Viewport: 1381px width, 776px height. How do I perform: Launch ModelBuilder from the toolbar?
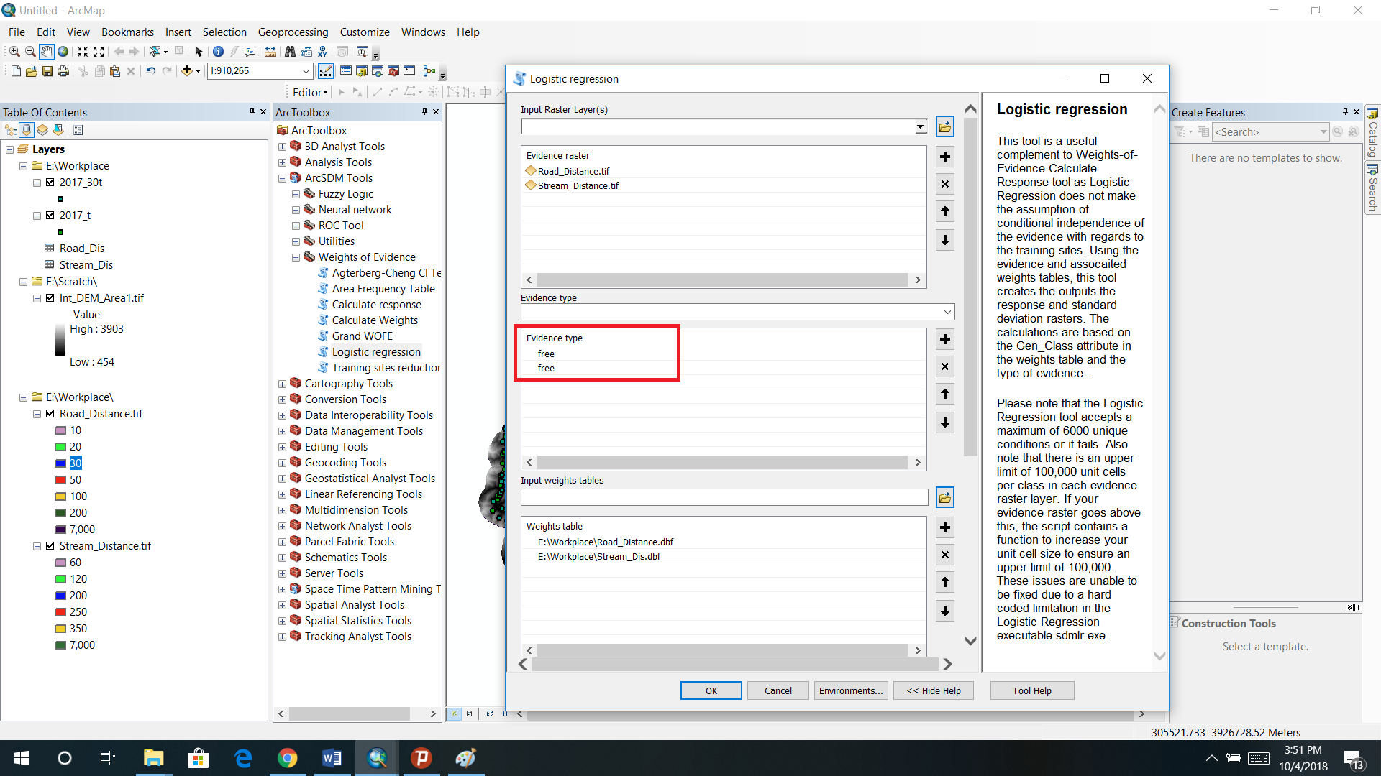click(429, 71)
